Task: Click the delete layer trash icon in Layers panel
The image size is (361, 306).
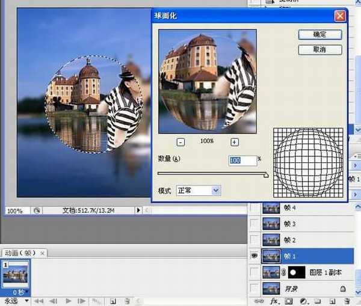Action: 348,300
